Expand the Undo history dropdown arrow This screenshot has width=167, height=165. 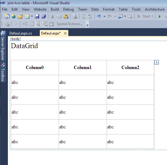(x=104, y=16)
